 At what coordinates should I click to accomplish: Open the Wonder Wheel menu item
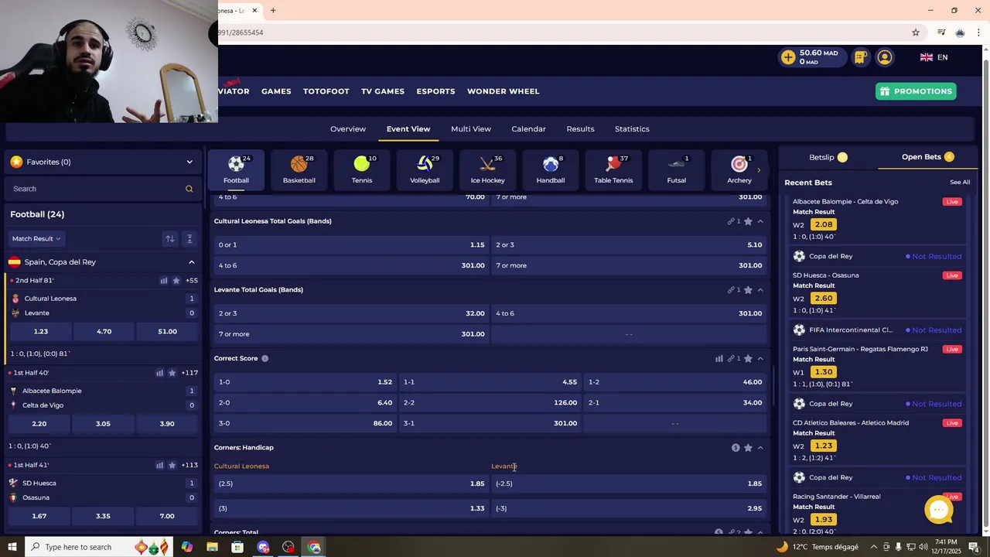click(x=504, y=91)
